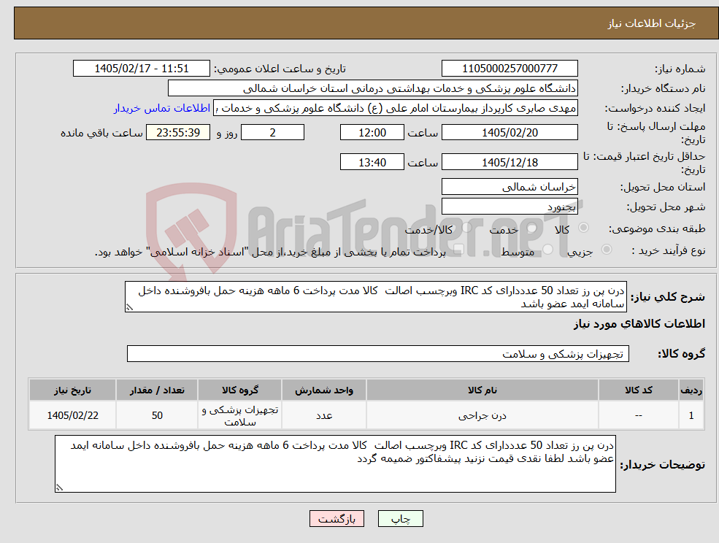Click the request creator field مهدی صابری
This screenshot has width=719, height=543.
coord(395,108)
